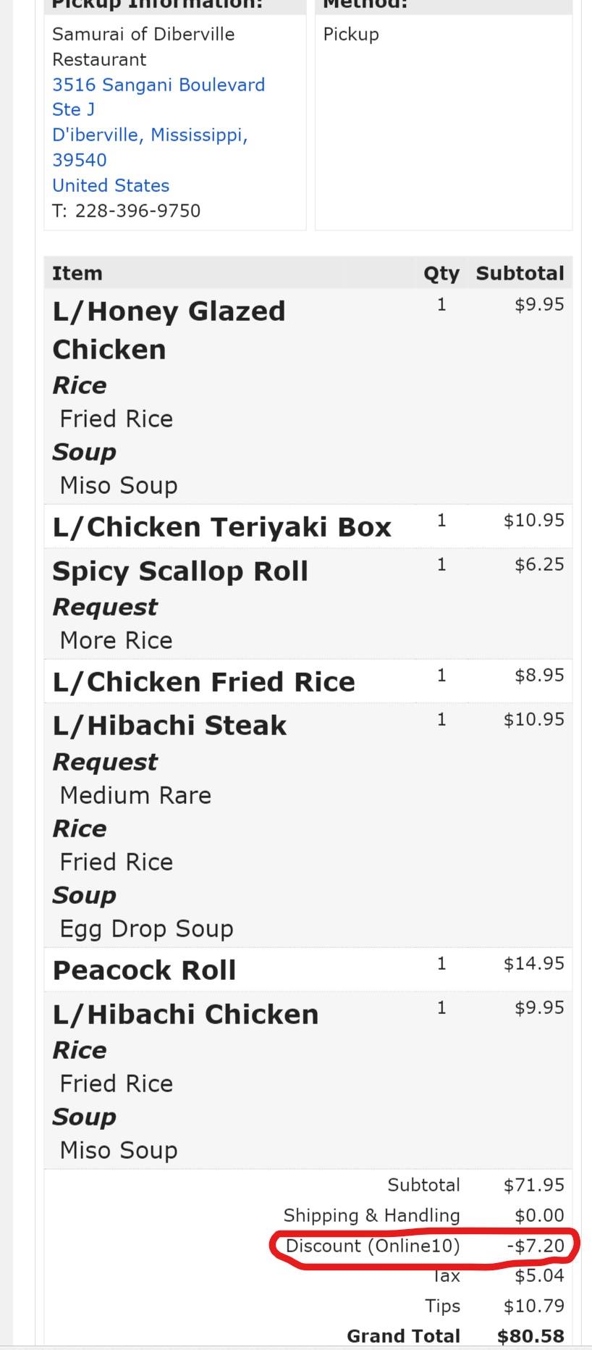
Task: Click the L/Hibachi Steak item name
Action: tap(169, 726)
